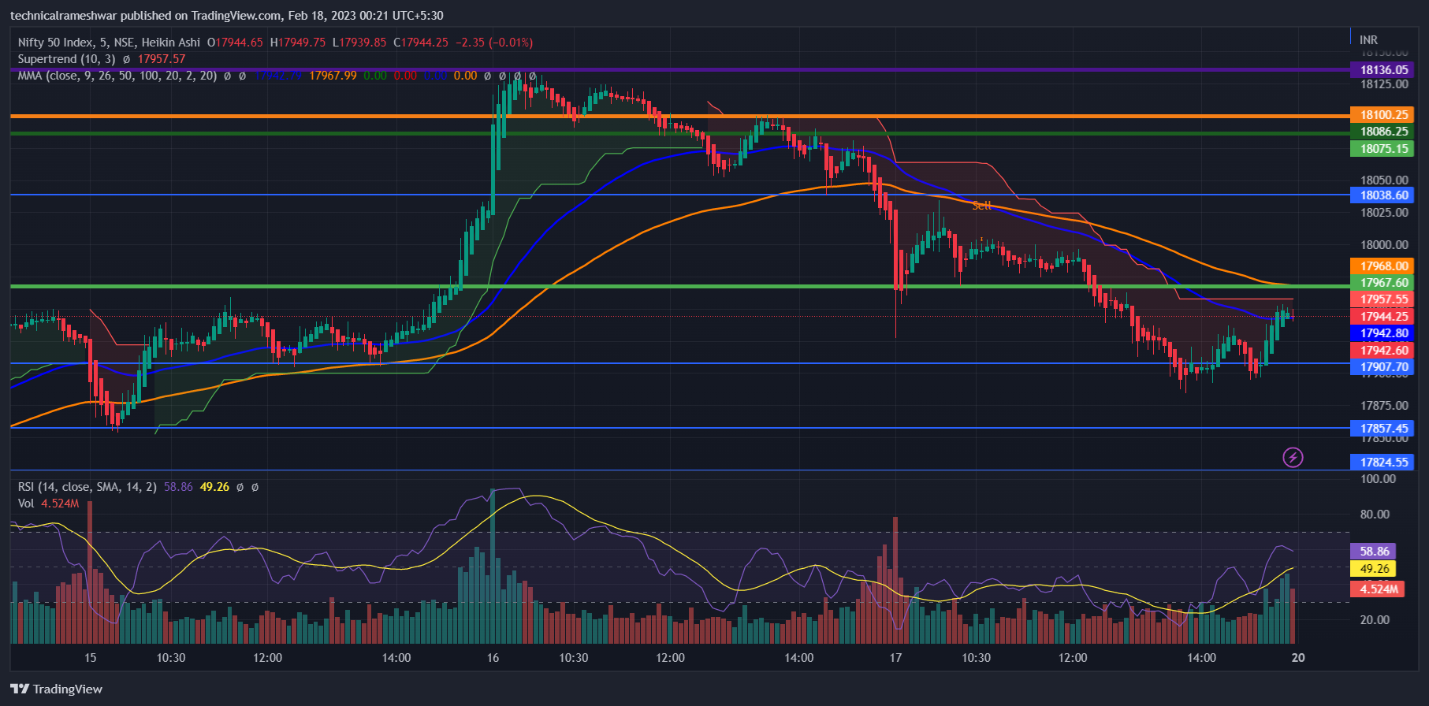
Task: Select the red 17957.55 Supertrend price tag
Action: pos(1381,299)
